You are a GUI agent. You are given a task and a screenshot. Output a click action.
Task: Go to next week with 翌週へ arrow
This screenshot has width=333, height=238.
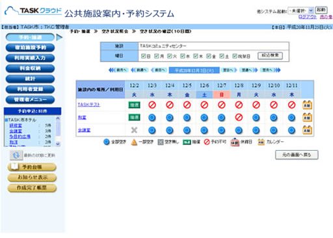[249, 70]
